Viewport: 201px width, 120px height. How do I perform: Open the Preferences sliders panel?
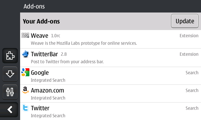(10, 91)
